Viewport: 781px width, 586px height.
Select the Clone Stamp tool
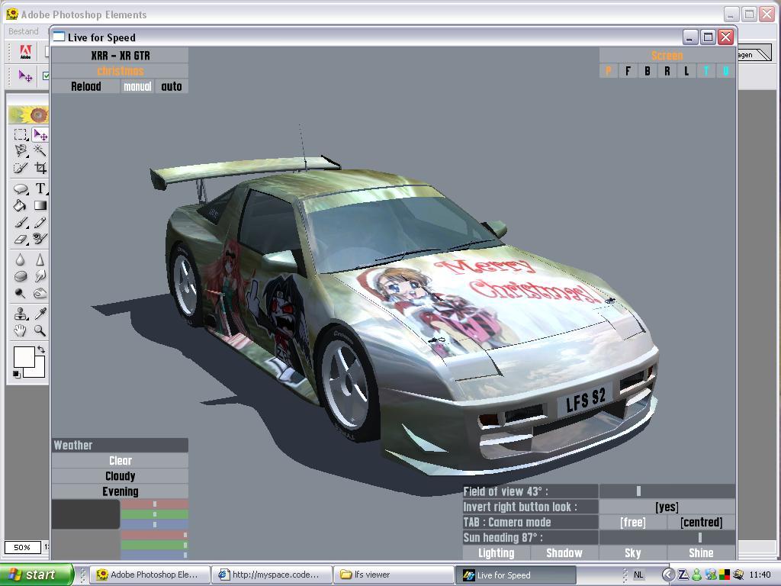pyautogui.click(x=20, y=314)
